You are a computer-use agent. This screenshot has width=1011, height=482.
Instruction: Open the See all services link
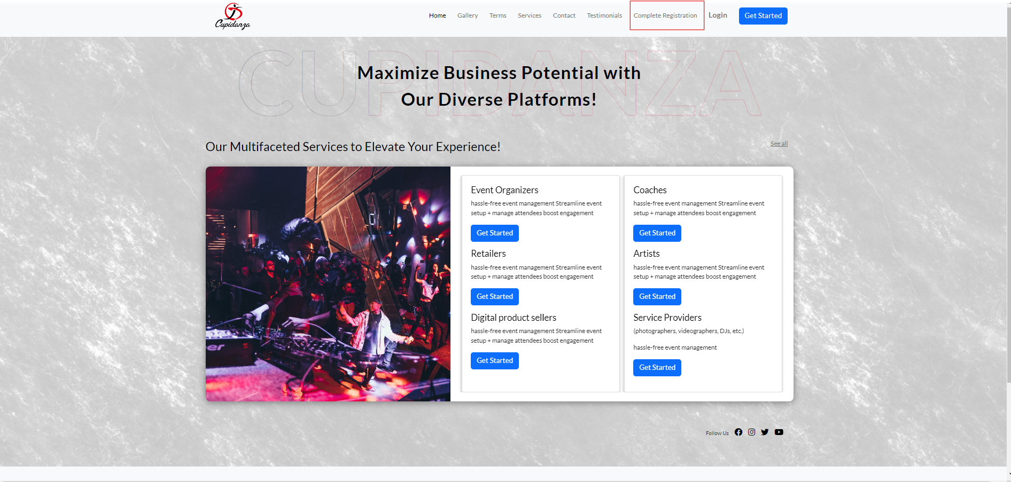(779, 144)
